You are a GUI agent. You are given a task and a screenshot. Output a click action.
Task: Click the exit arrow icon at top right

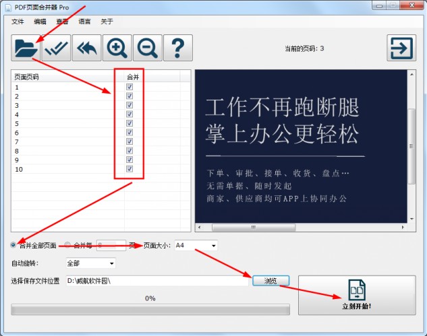(x=401, y=48)
